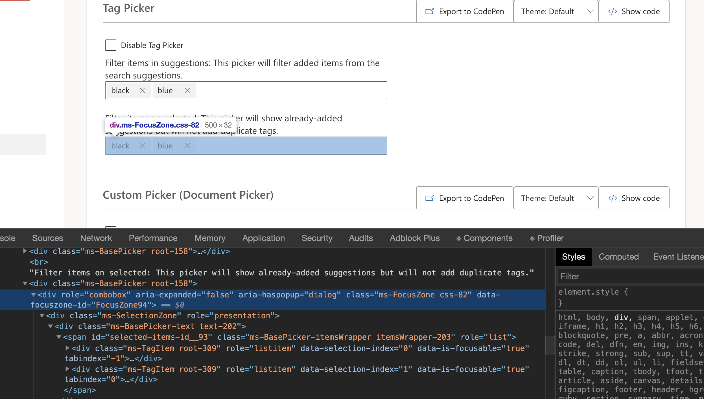Enable the Disable Tag Picker checkbox
This screenshot has height=399, width=704.
coord(111,45)
